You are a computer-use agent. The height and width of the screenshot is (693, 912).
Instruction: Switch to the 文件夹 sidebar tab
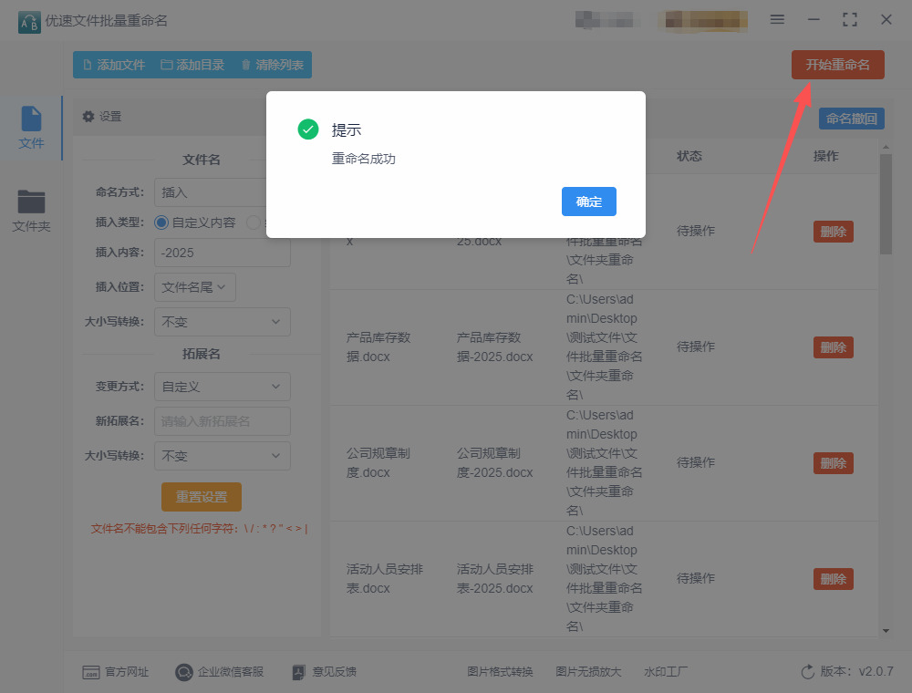coord(31,211)
